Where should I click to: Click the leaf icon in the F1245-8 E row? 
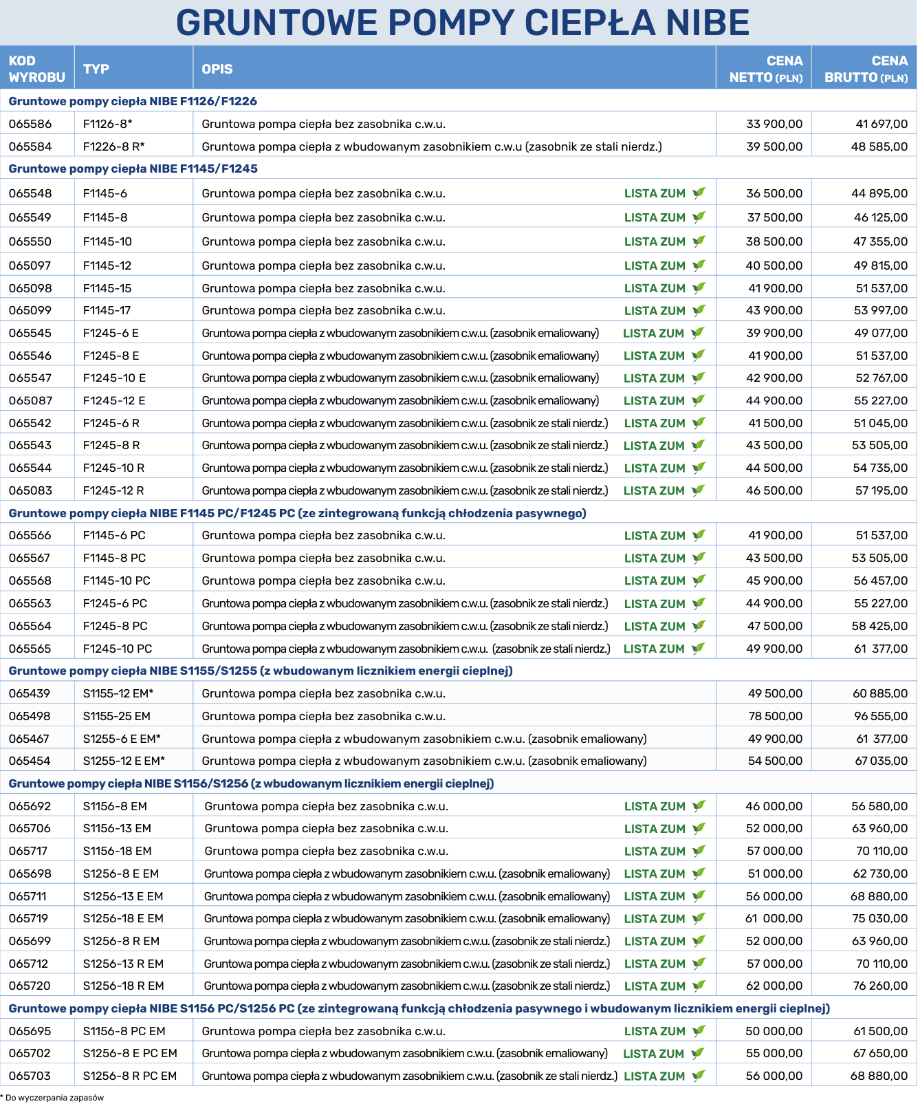click(x=699, y=356)
